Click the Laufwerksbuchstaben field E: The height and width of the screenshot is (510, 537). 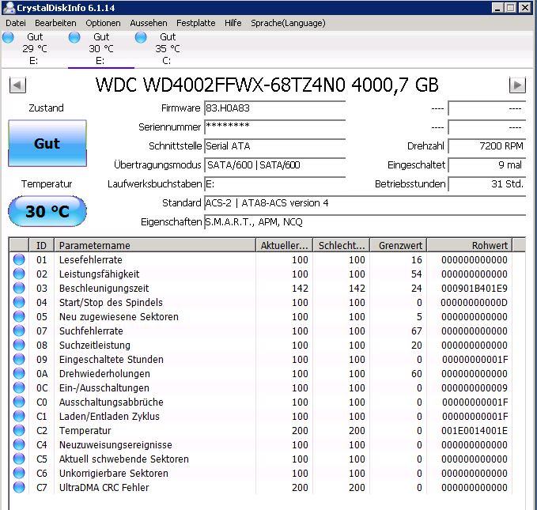click(274, 184)
